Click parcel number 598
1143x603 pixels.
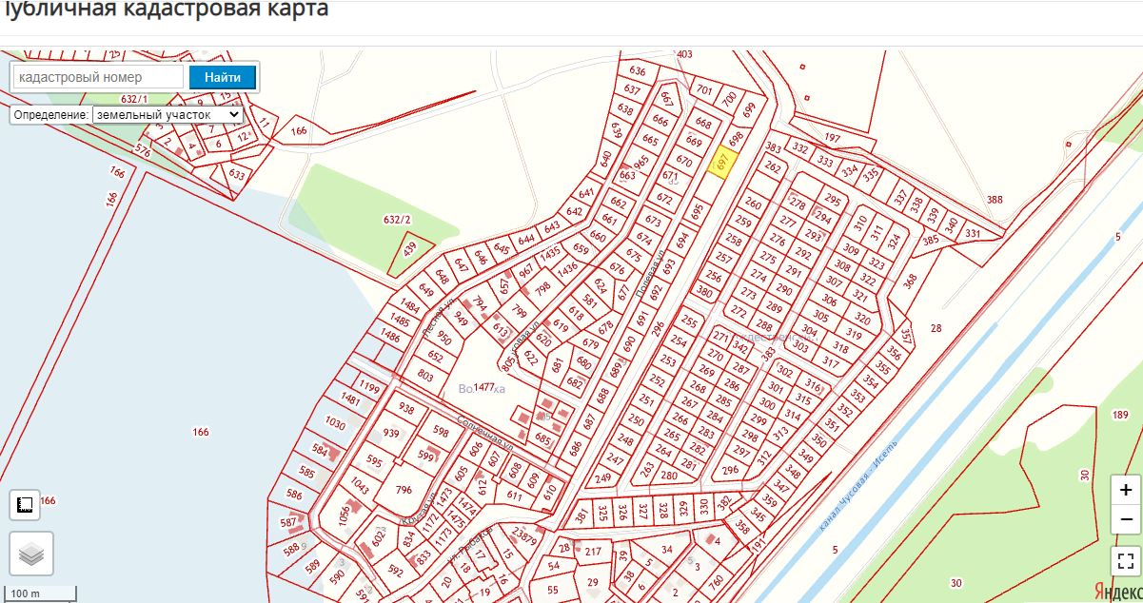[441, 431]
